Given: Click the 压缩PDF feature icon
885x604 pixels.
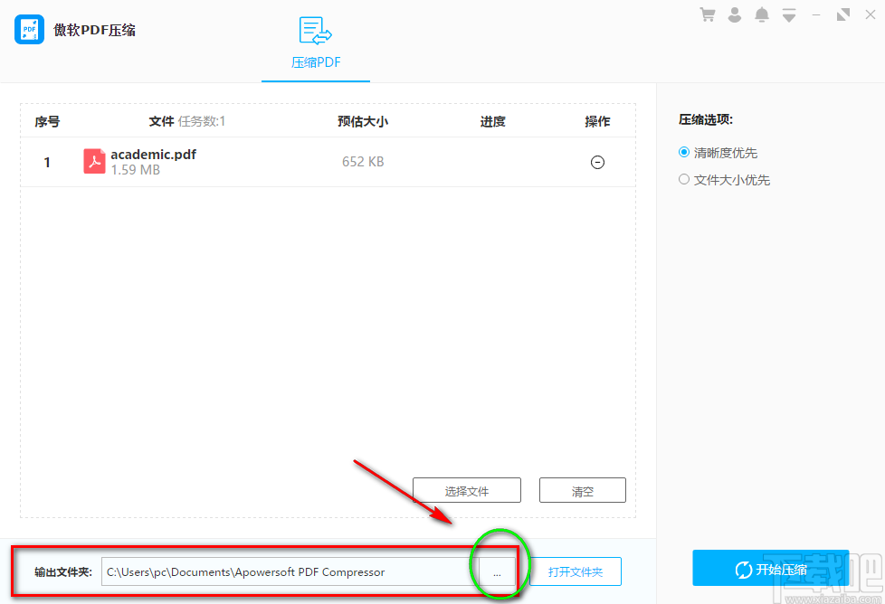Looking at the screenshot, I should [x=315, y=31].
